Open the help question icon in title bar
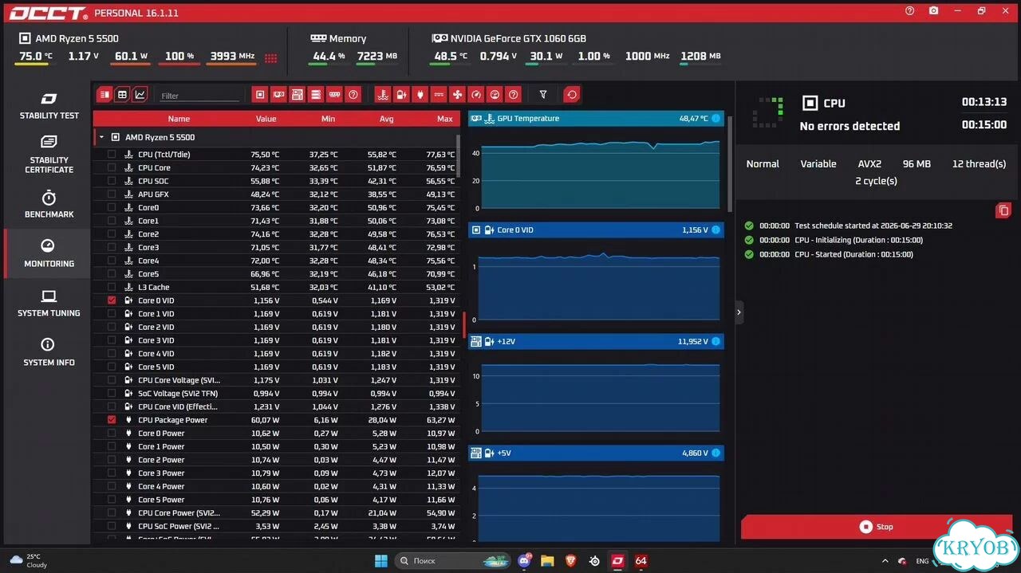 910,11
